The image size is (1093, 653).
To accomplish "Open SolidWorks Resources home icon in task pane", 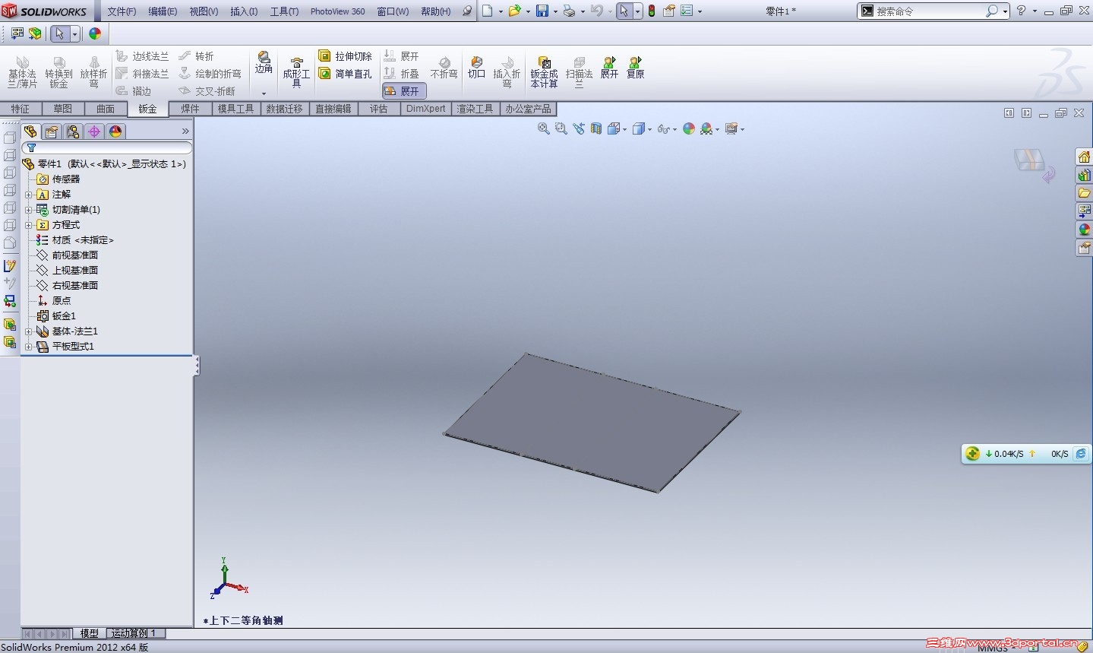I will [x=1085, y=157].
